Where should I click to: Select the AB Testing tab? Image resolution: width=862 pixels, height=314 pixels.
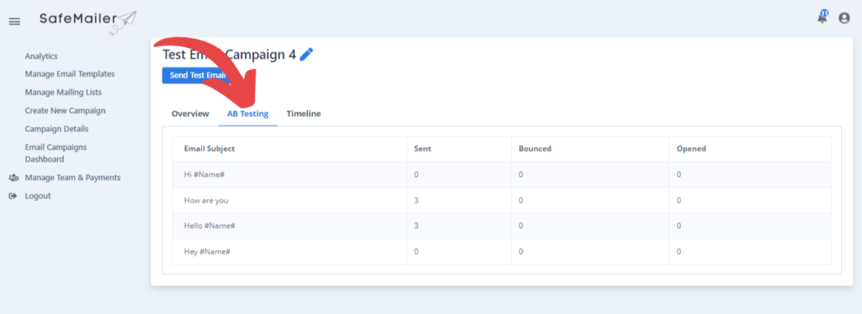coord(248,114)
